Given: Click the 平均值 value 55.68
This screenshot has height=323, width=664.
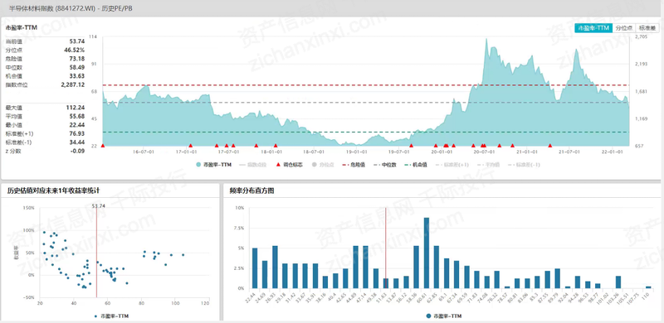Looking at the screenshot, I should point(77,116).
